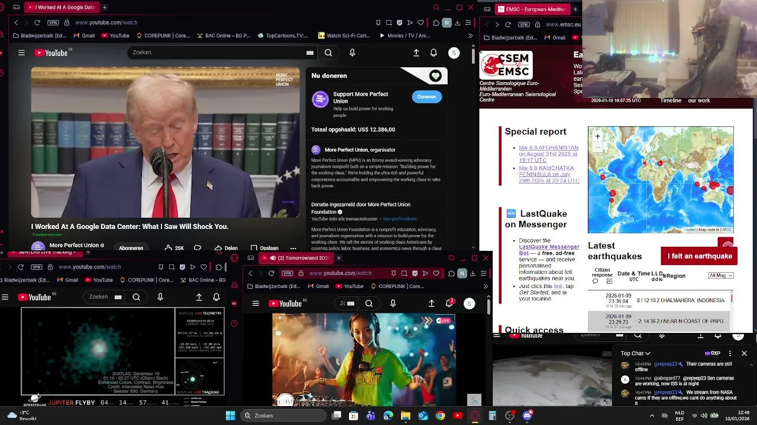Dislike the Google Data Center video
The height and width of the screenshot is (425, 757).
point(198,248)
